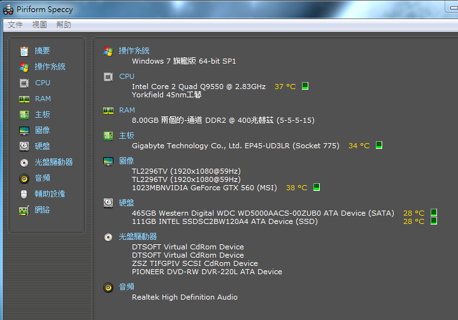The image size is (458, 320).
Task: Select 光盤驅動器 in the sidebar
Action: 54,162
